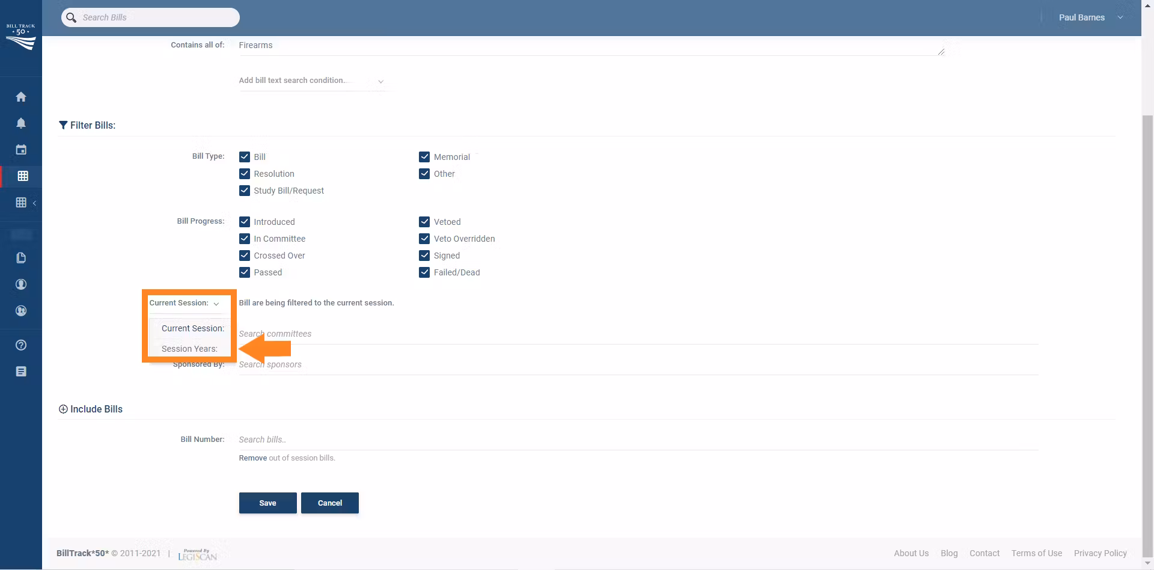Select Session Years option from list
Image resolution: width=1154 pixels, height=570 pixels.
click(189, 349)
